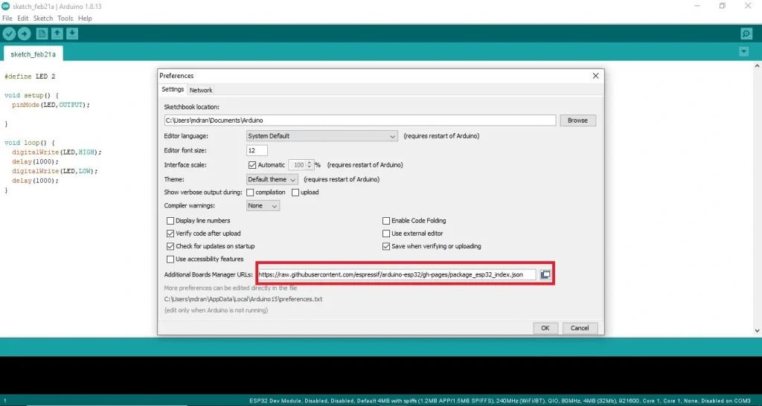Select the sketch_feb21a editor tab

33,54
